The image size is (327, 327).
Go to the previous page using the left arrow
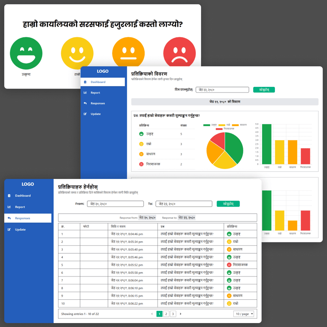point(152,314)
